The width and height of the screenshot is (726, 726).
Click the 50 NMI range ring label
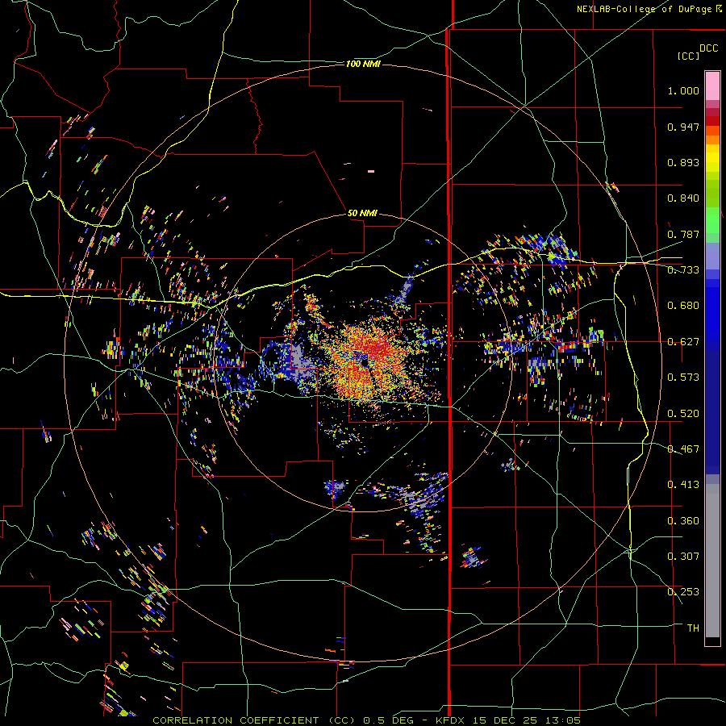(x=362, y=213)
